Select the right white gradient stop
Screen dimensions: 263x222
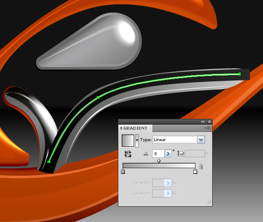click(x=195, y=171)
